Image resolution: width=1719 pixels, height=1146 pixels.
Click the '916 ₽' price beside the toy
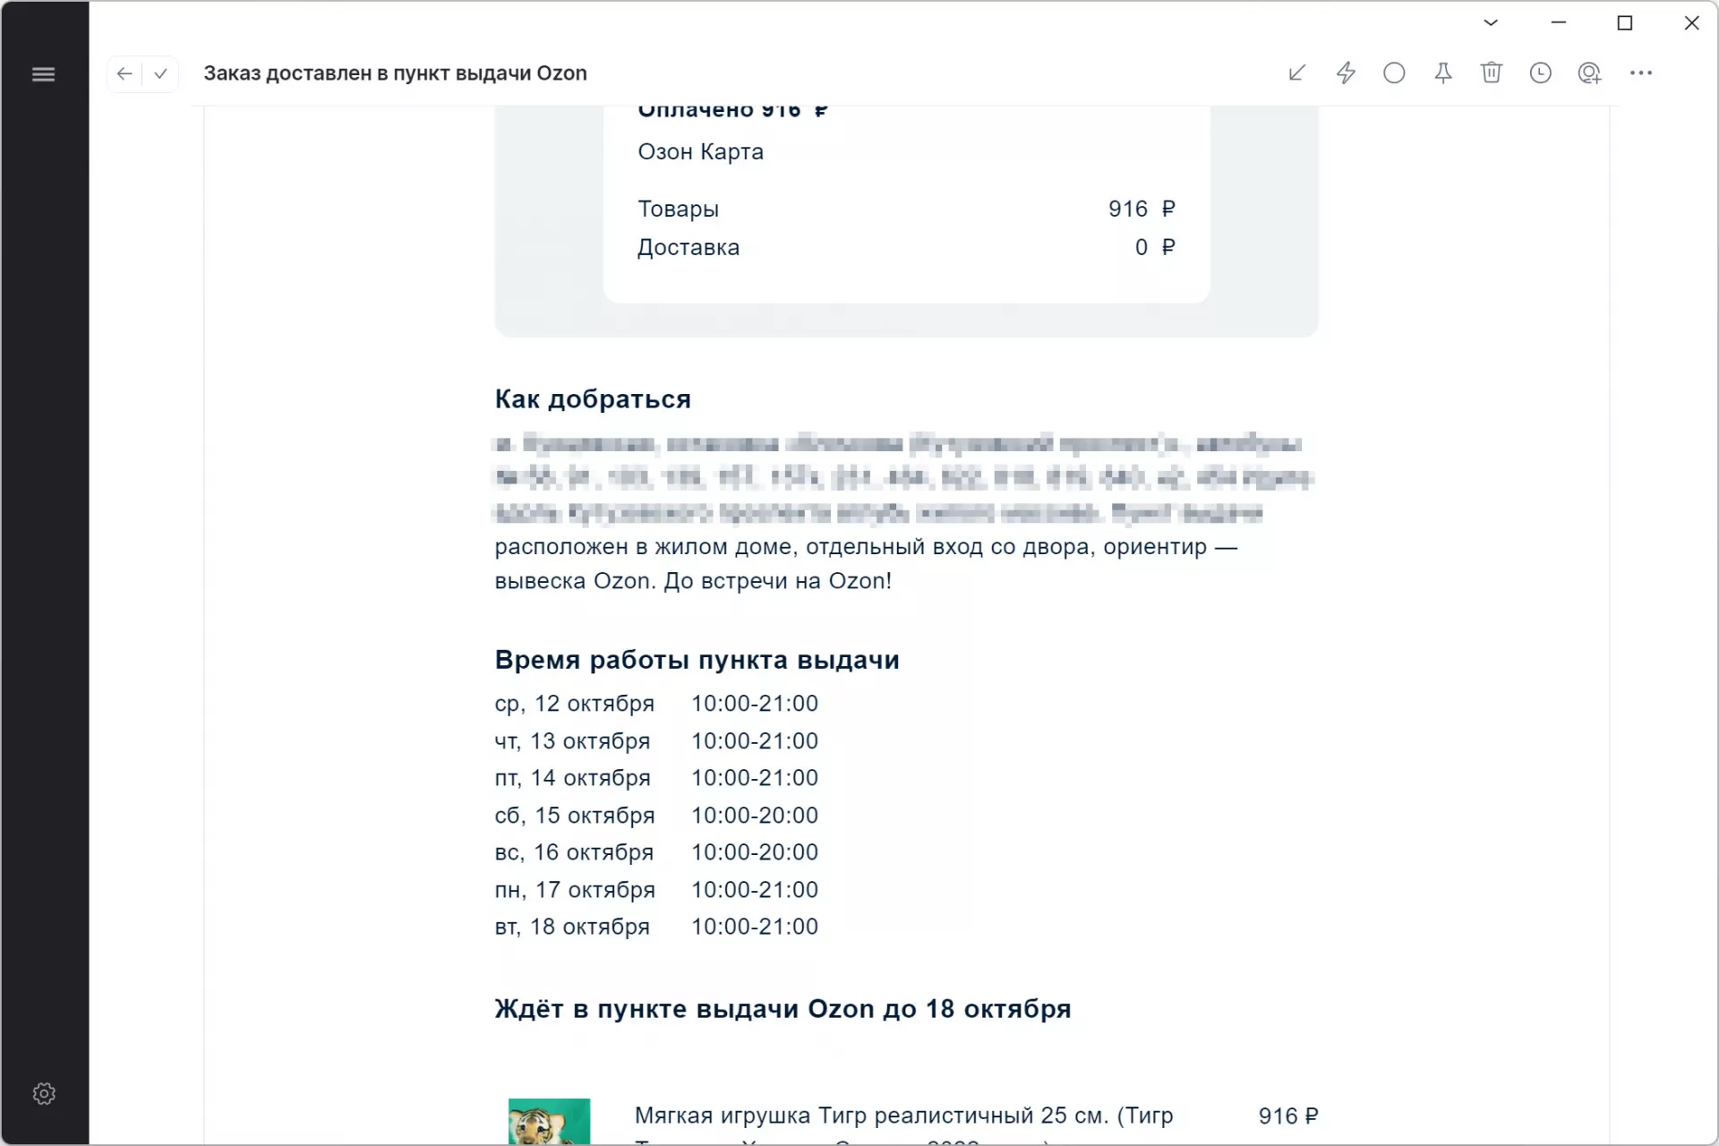click(1288, 1116)
